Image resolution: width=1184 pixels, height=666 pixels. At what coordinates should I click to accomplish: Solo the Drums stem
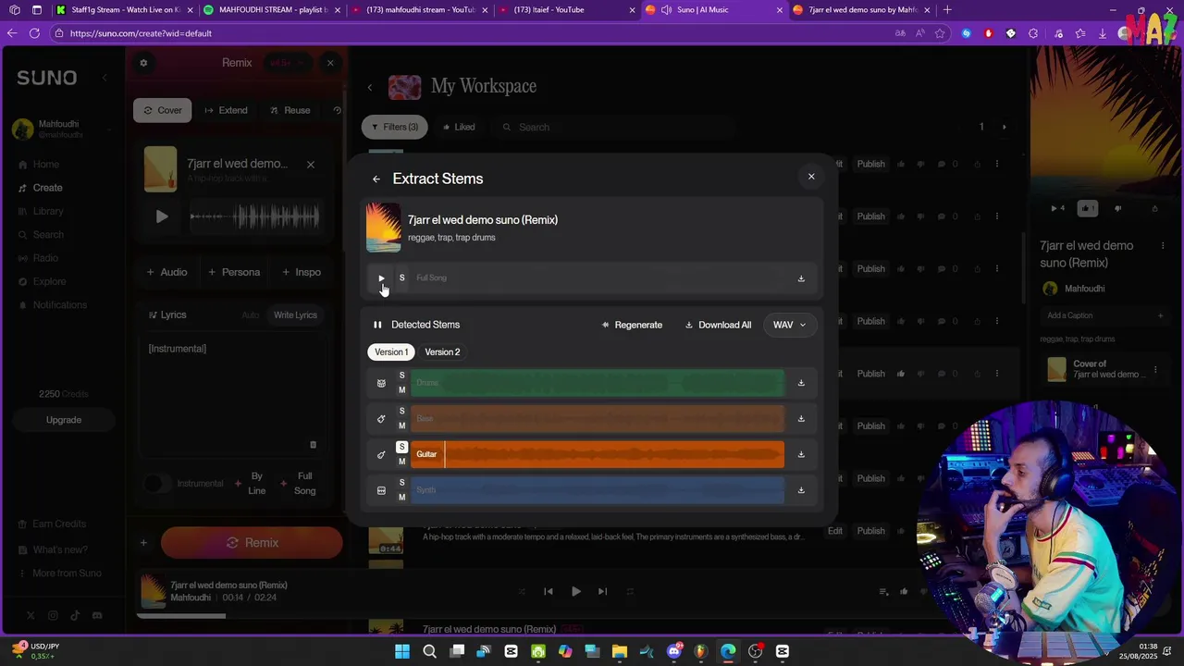401,376
